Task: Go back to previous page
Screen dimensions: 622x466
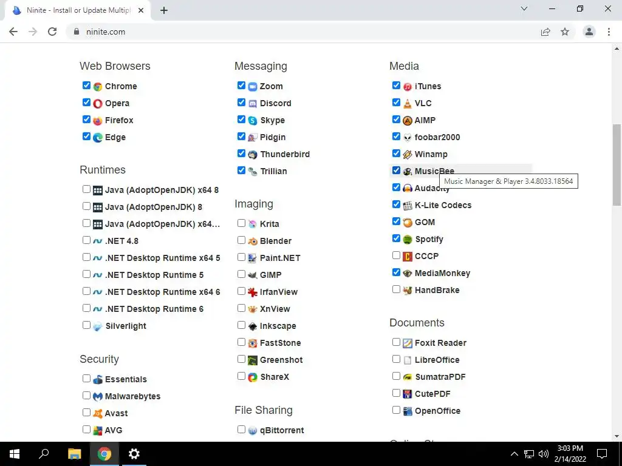Action: click(13, 32)
